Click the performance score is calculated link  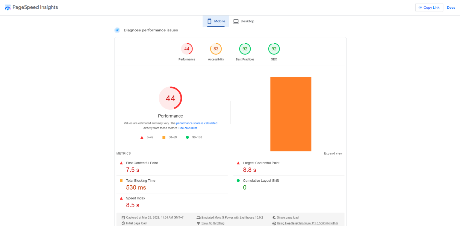coord(196,123)
